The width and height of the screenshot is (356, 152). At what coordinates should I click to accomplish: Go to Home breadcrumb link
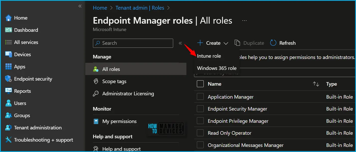[x=100, y=8]
